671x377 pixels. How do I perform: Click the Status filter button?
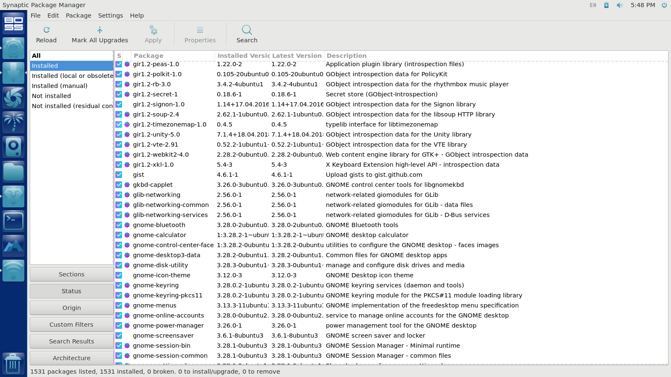tap(71, 291)
